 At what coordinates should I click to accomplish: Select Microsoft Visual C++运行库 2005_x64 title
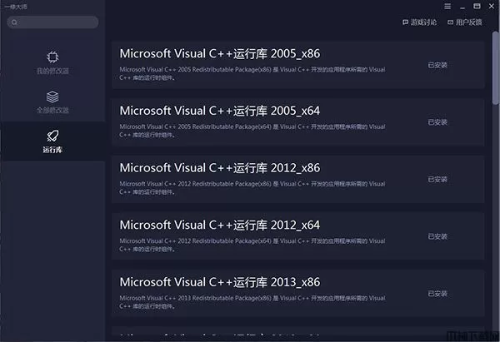pos(220,111)
